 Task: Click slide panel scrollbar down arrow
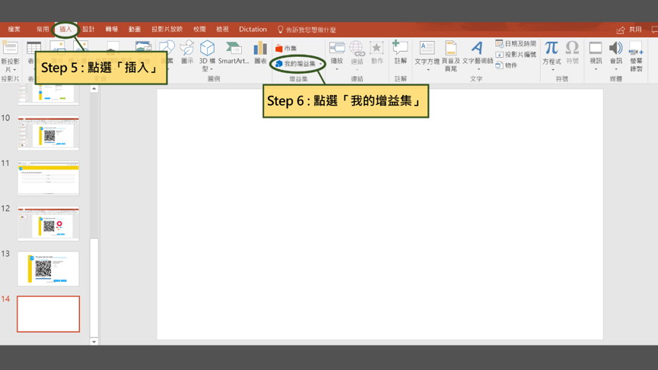pyautogui.click(x=94, y=341)
